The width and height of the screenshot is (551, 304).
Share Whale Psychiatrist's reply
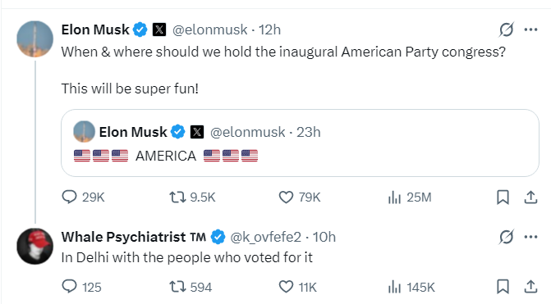tap(530, 287)
